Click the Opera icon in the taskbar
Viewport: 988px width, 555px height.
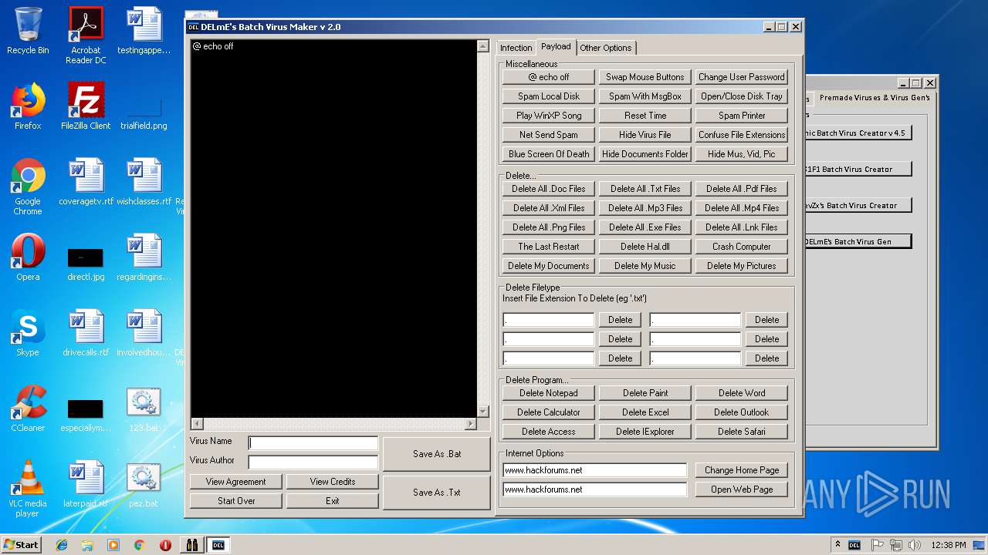tap(165, 545)
